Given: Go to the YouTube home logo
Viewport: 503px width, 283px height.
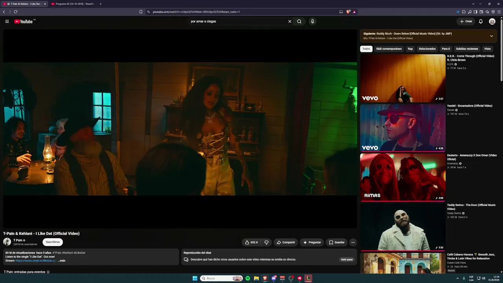Looking at the screenshot, I should point(24,22).
